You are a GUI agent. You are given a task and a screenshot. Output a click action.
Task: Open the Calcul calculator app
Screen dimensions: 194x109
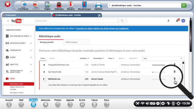(94, 103)
